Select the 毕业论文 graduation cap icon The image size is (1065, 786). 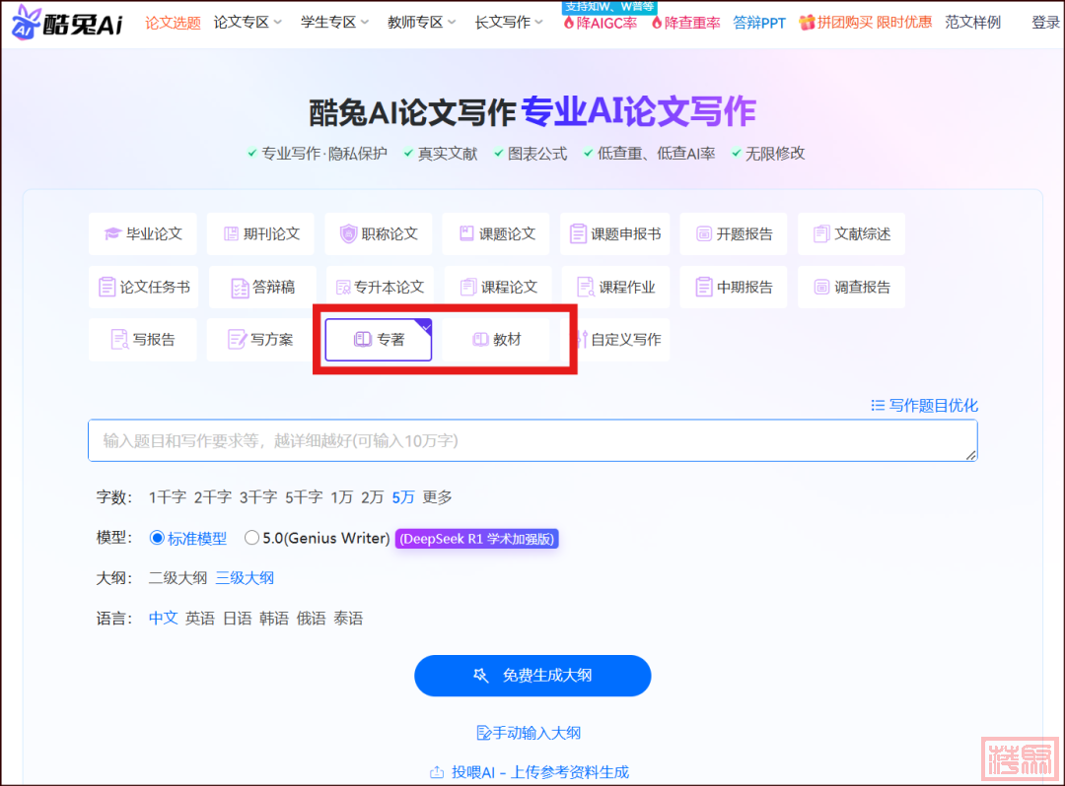(x=112, y=234)
